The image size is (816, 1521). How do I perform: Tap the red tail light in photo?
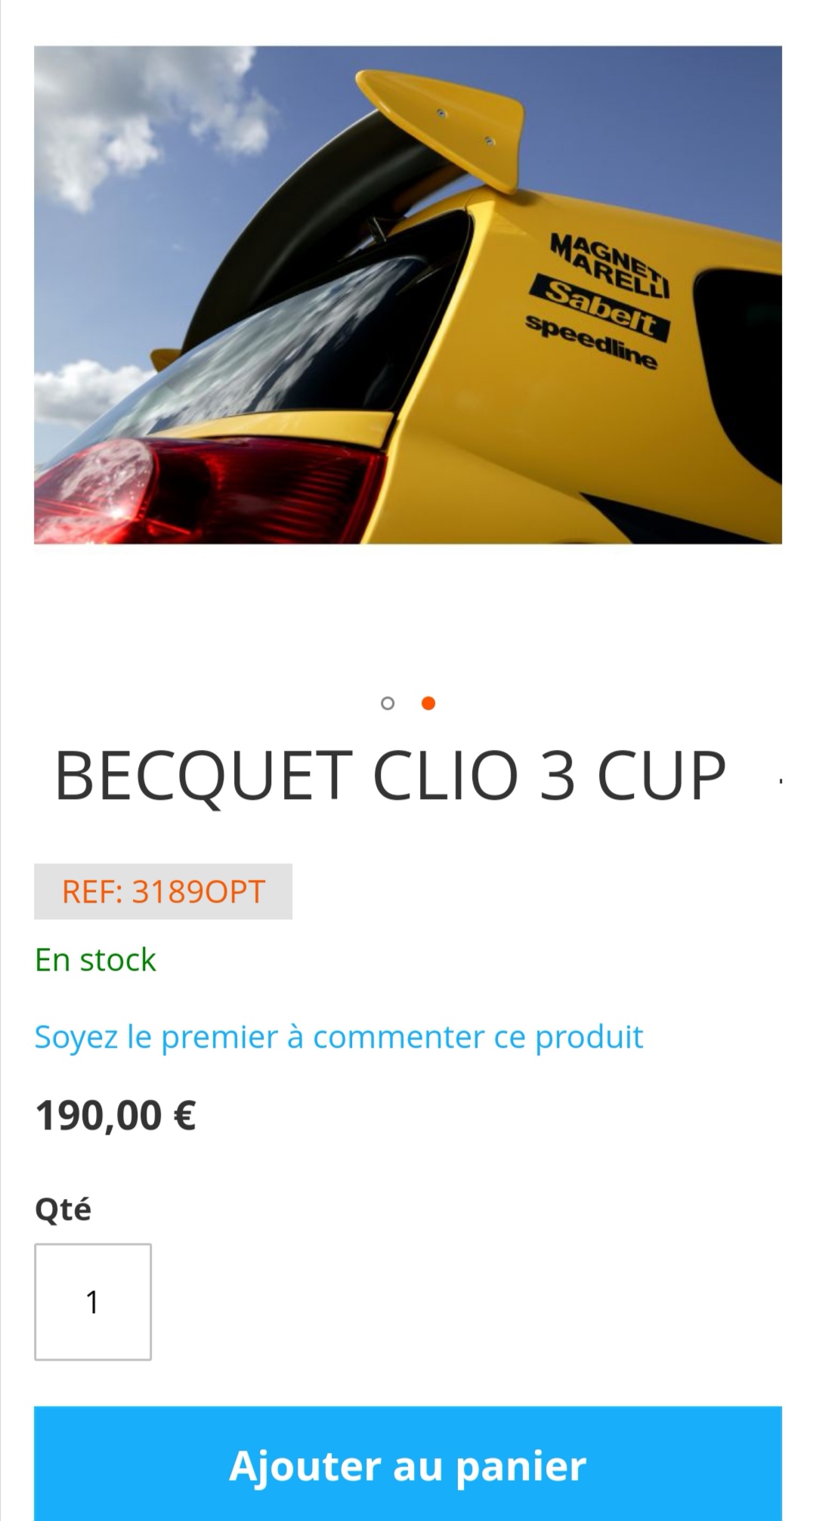[204, 491]
